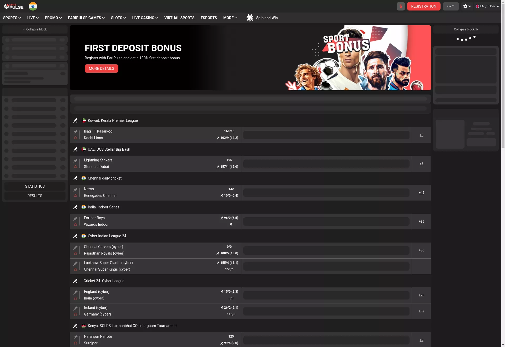Expand the SLOTS menu
This screenshot has width=505, height=347.
pyautogui.click(x=118, y=18)
